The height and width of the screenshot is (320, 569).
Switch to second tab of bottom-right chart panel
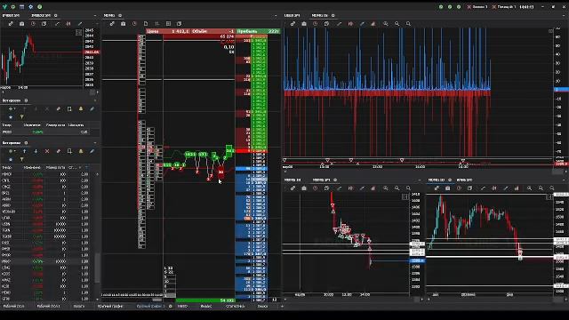[464, 180]
